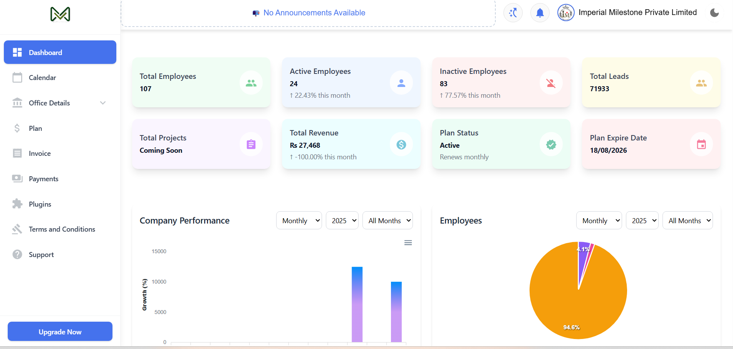Click the AI sparkles icon in the header
Viewport: 733px width, 349px height.
point(513,13)
